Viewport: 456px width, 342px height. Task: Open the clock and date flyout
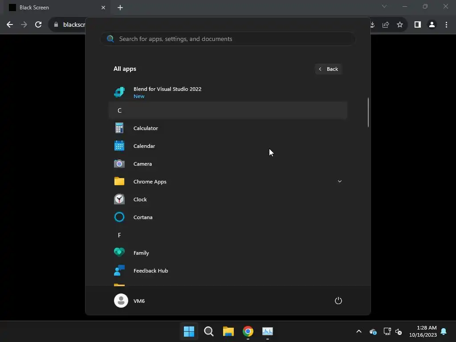click(x=423, y=331)
